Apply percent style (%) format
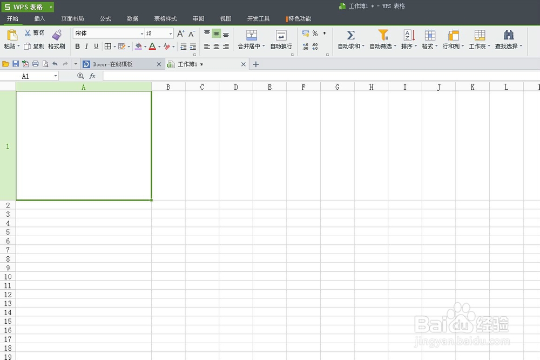This screenshot has width=540, height=360. point(315,34)
